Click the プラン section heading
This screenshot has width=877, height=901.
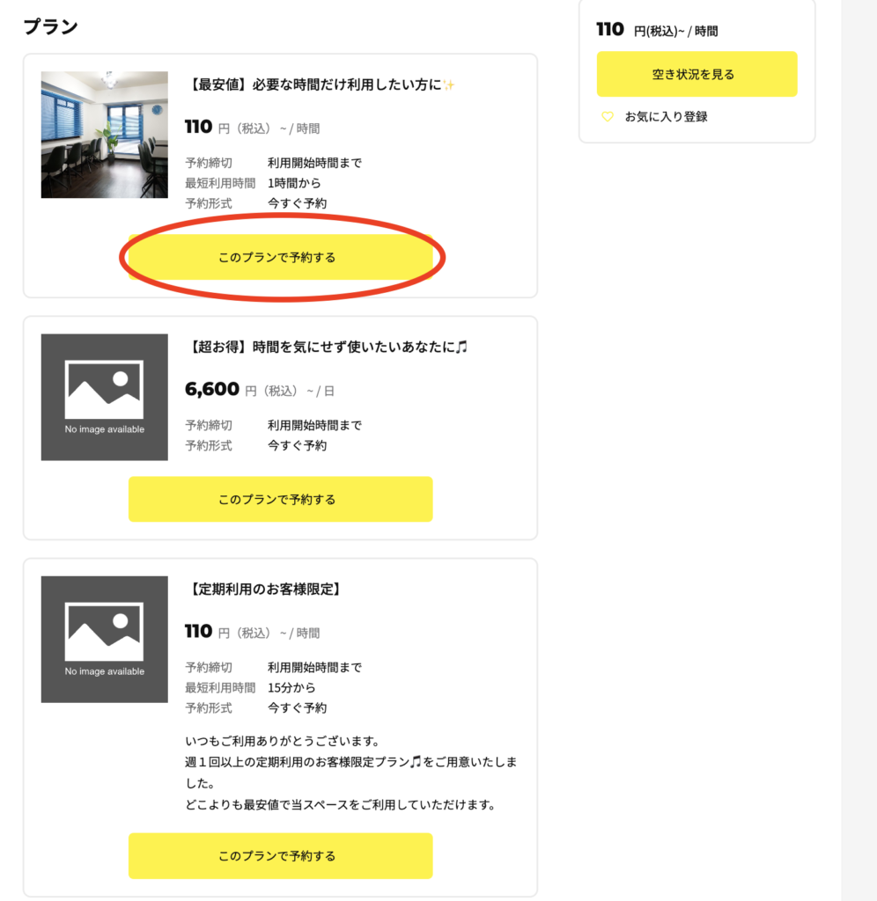[x=50, y=26]
